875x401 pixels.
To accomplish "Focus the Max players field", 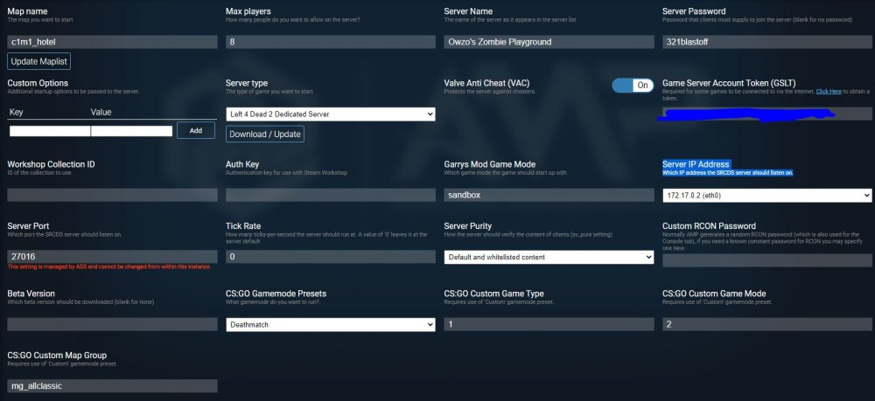I will coord(331,42).
